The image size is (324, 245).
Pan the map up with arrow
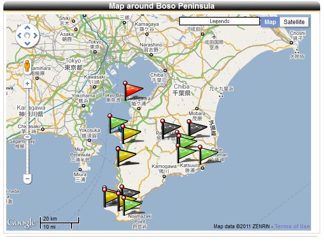(x=27, y=27)
